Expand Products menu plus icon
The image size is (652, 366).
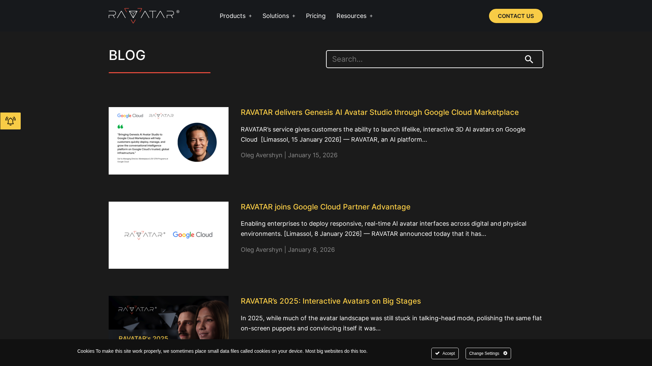(x=250, y=16)
